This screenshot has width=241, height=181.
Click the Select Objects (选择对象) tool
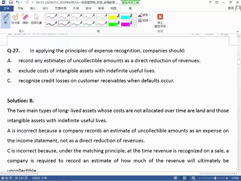[36, 19]
